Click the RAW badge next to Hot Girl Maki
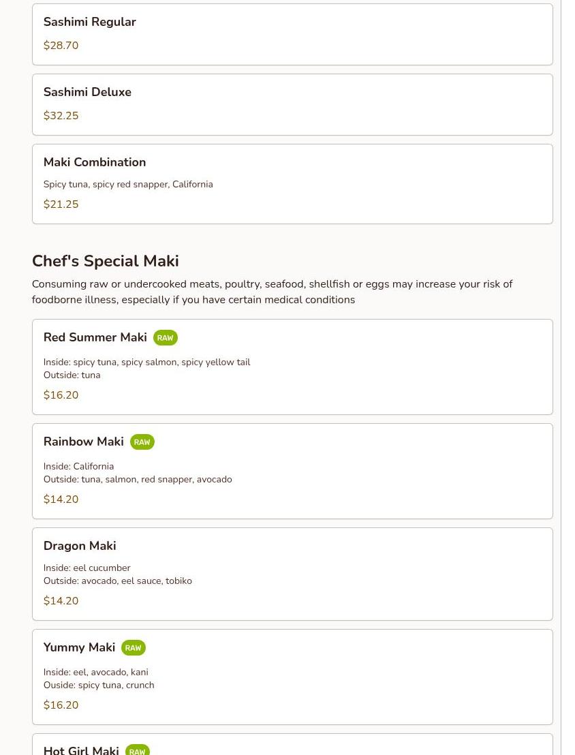This screenshot has width=575, height=755. [137, 751]
